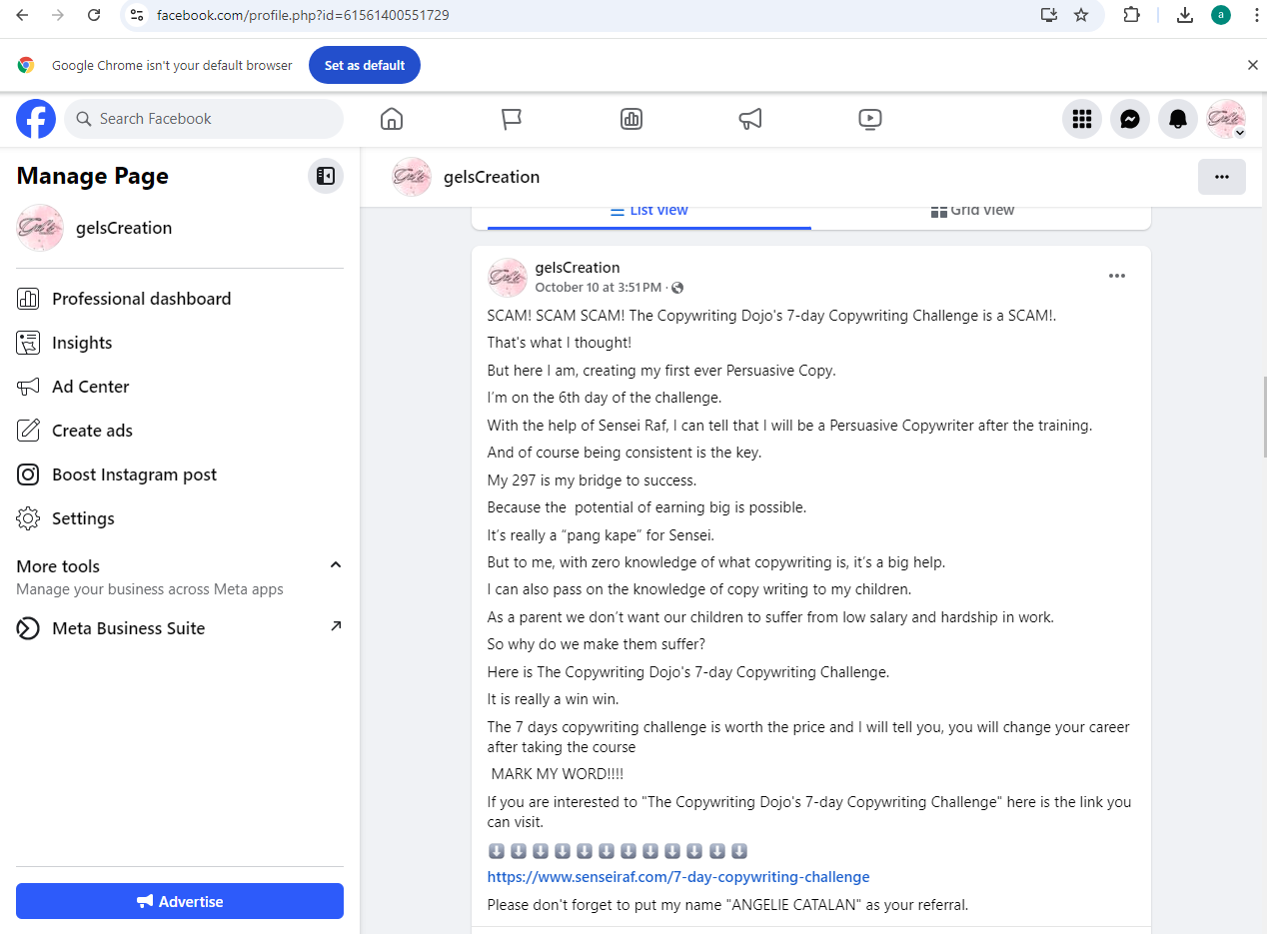Reload the page
The width and height of the screenshot is (1267, 934).
pos(94,15)
